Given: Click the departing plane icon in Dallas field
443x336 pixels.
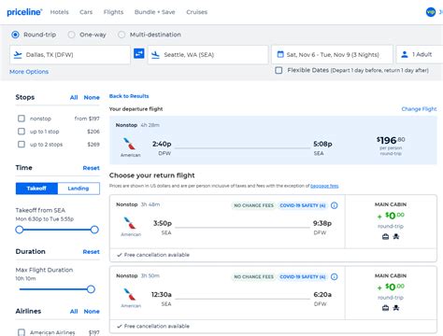Looking at the screenshot, I should point(18,55).
